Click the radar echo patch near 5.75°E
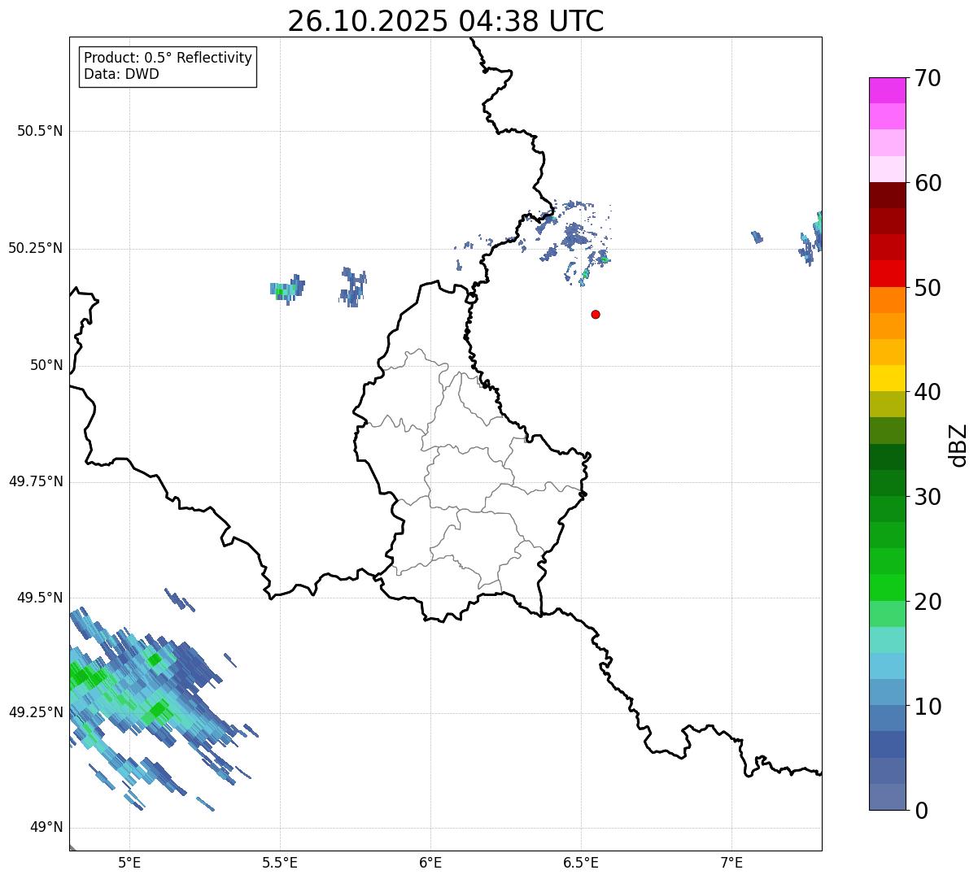978x879 pixels. [353, 286]
